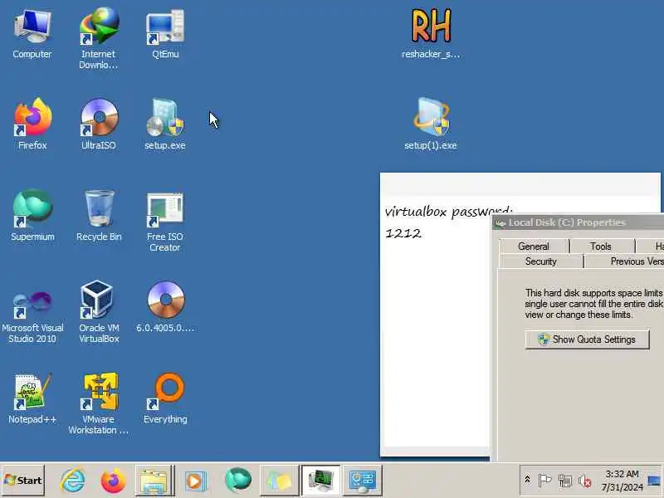Switch to the monitor-icon taskbar window
Screen dimensions: 664x498
[320, 481]
